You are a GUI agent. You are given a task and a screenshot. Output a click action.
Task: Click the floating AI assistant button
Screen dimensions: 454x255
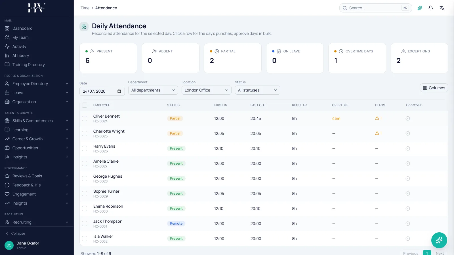pos(439,240)
